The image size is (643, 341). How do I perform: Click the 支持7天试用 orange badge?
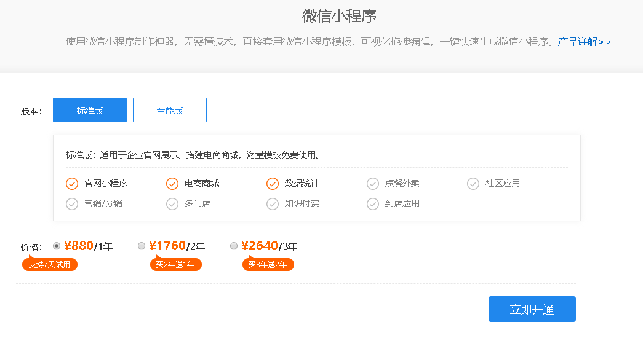pos(50,265)
